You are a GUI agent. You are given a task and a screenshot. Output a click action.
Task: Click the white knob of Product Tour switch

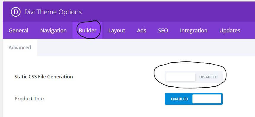coord(207,99)
